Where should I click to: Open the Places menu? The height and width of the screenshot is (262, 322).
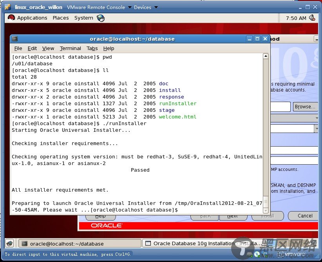click(x=61, y=18)
